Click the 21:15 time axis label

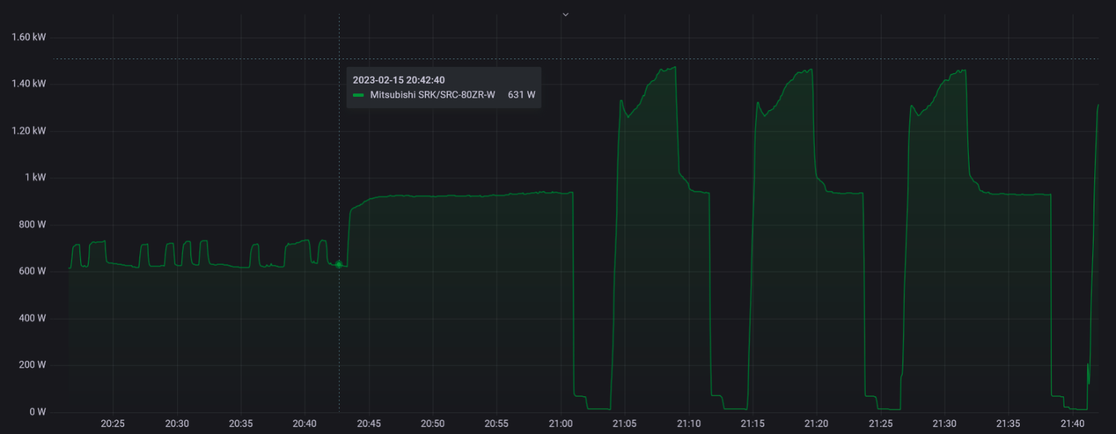pyautogui.click(x=753, y=424)
